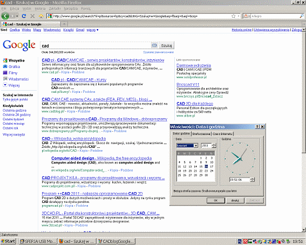This screenshot has height=245, width=306.
Task: Click the help question mark in date dialog
Action: tap(257, 127)
